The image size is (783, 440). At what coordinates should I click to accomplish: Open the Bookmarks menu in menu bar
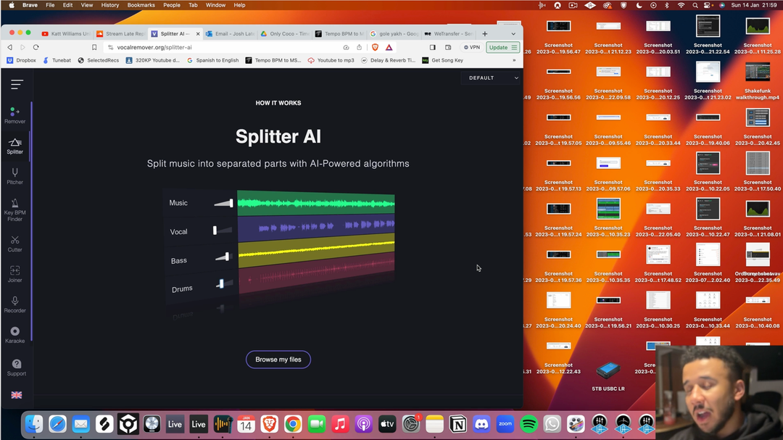click(141, 5)
